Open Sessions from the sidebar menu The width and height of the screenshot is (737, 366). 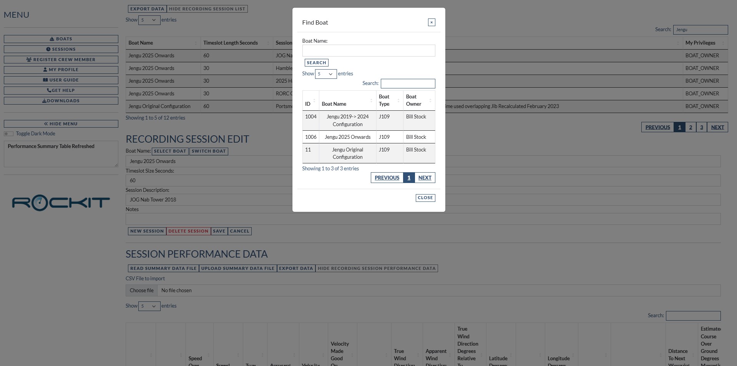(x=61, y=49)
